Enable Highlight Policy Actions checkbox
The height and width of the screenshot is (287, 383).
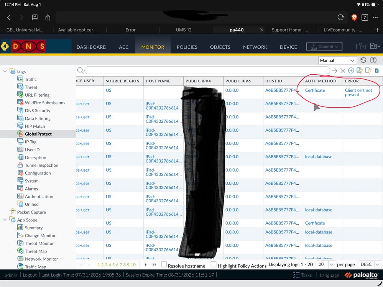[x=214, y=264]
